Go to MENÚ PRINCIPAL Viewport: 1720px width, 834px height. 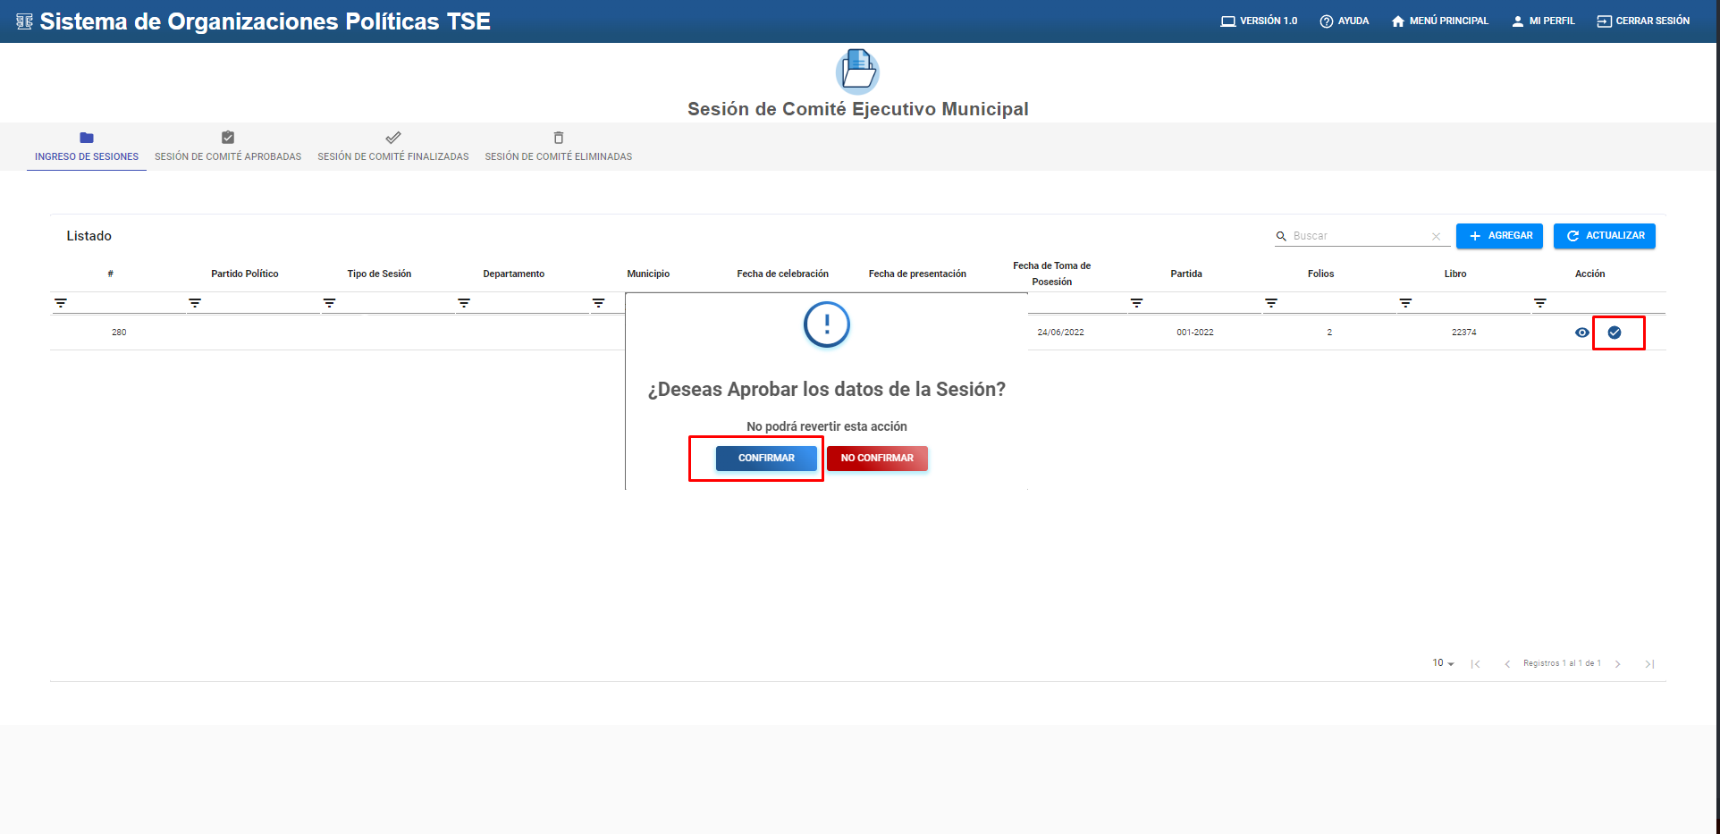pos(1440,21)
